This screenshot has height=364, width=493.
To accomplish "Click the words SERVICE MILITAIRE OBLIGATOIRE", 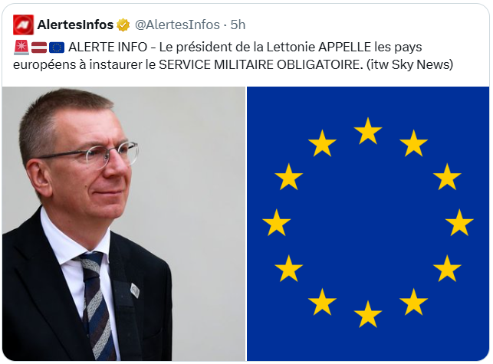I will pyautogui.click(x=258, y=64).
